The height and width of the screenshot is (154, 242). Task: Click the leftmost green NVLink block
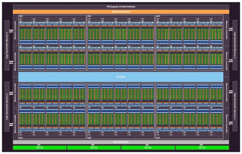coord(40,148)
